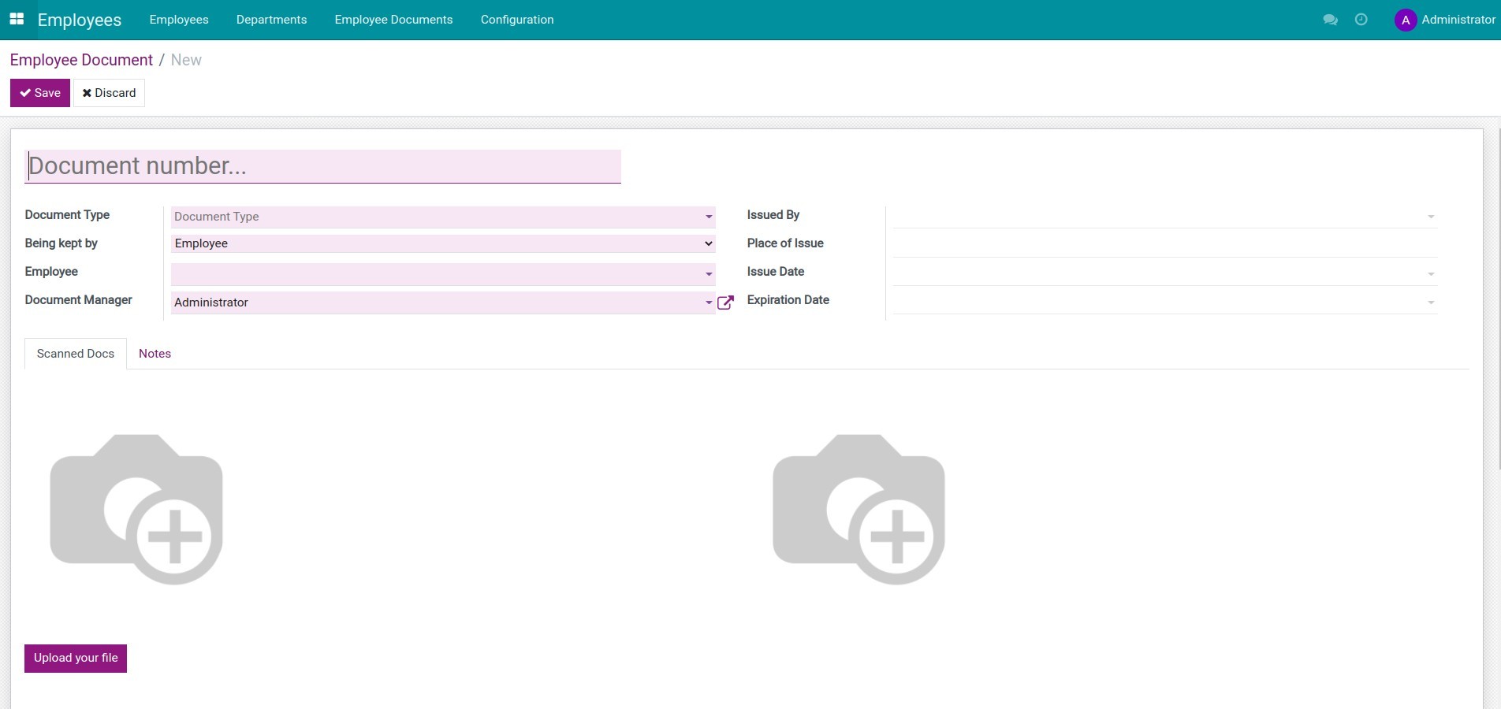Click the Upload your file button
The image size is (1501, 709).
75,659
